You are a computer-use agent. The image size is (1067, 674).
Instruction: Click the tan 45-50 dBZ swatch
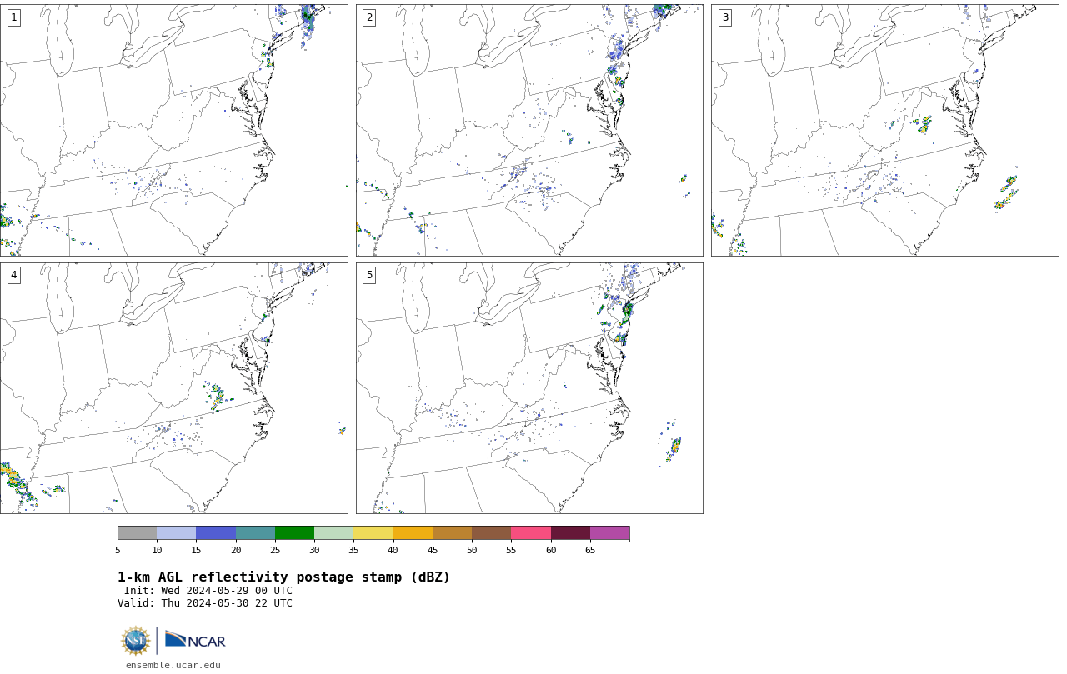pyautogui.click(x=452, y=533)
